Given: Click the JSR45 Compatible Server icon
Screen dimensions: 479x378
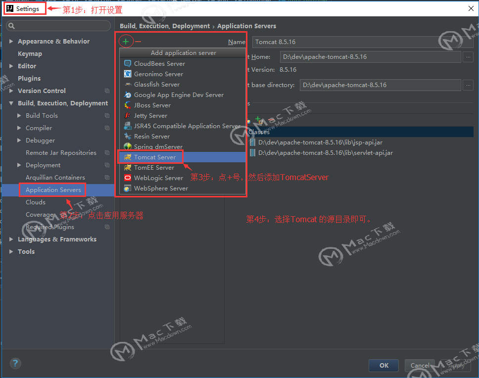Looking at the screenshot, I should click(x=127, y=126).
